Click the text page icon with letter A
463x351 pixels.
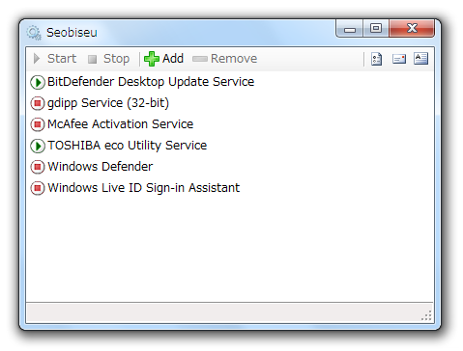point(420,59)
